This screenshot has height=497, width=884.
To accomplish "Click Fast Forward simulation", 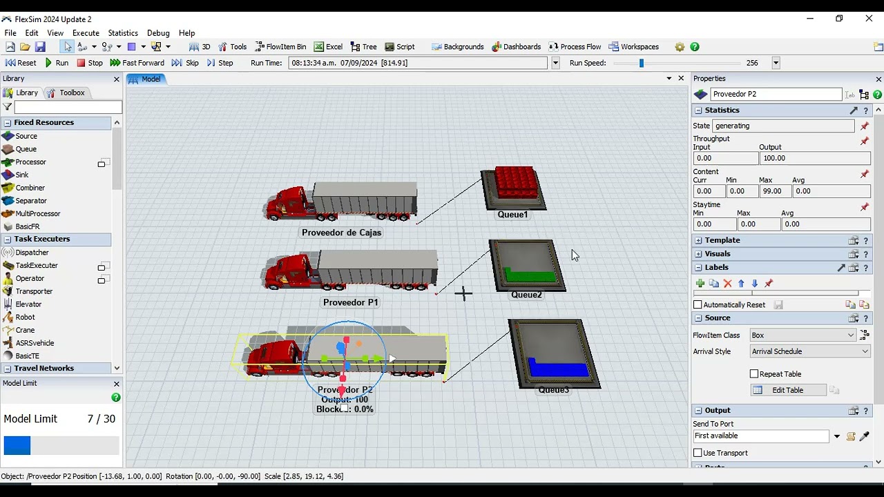I will coord(137,63).
